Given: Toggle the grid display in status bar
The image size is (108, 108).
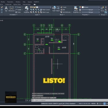Looking at the screenshot, I should pos(98,104).
